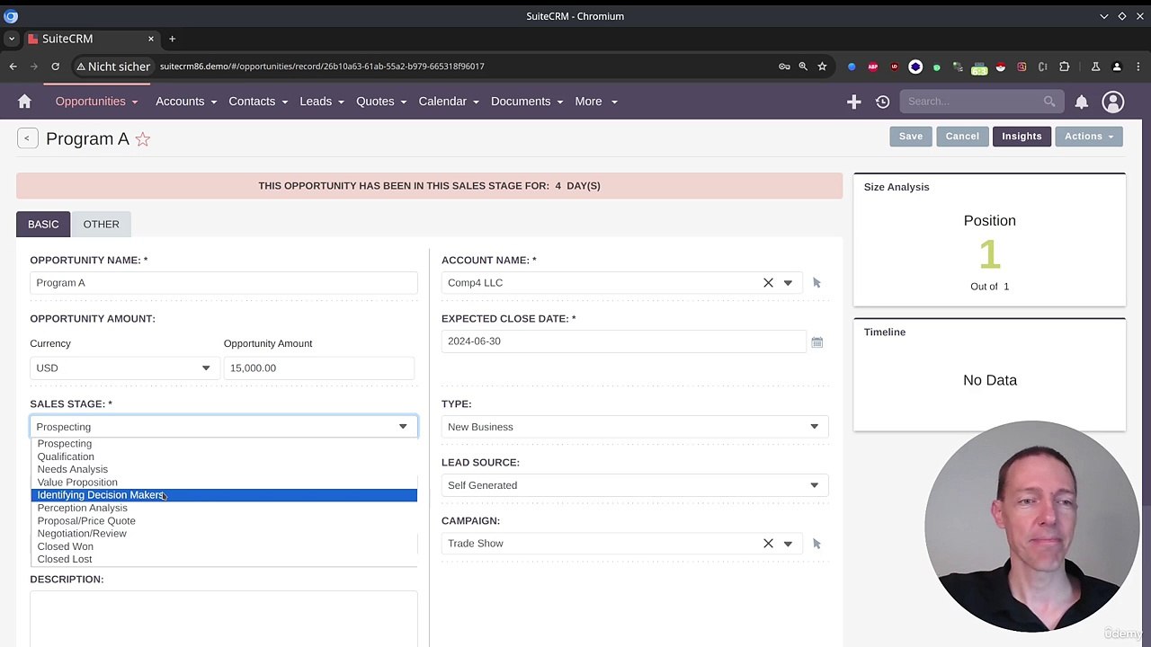Reload the browser page
The image size is (1151, 647).
[55, 66]
